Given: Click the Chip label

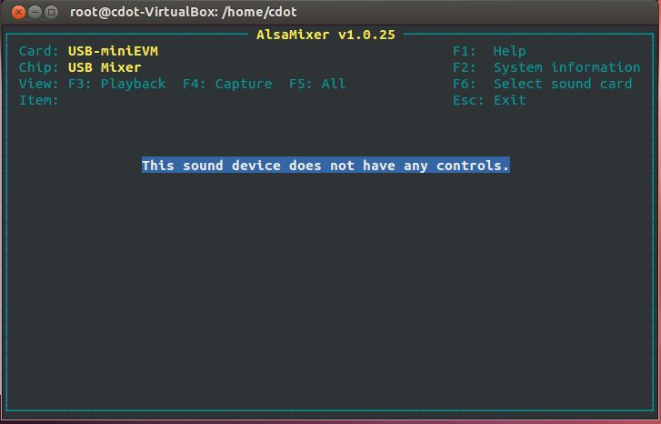Looking at the screenshot, I should (x=39, y=67).
